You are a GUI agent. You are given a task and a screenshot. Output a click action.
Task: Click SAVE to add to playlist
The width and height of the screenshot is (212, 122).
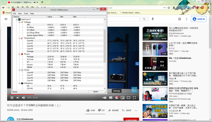pos(126,111)
